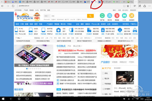Reload the page with the Refresh icon

pyautogui.click(x=13, y=6)
